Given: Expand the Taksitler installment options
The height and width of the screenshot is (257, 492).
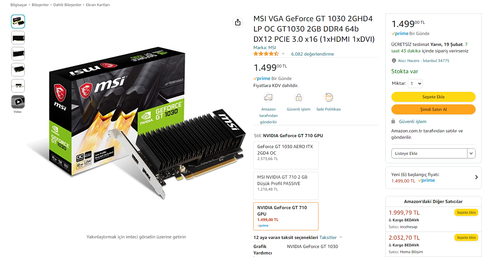Looking at the screenshot, I should tap(331, 237).
